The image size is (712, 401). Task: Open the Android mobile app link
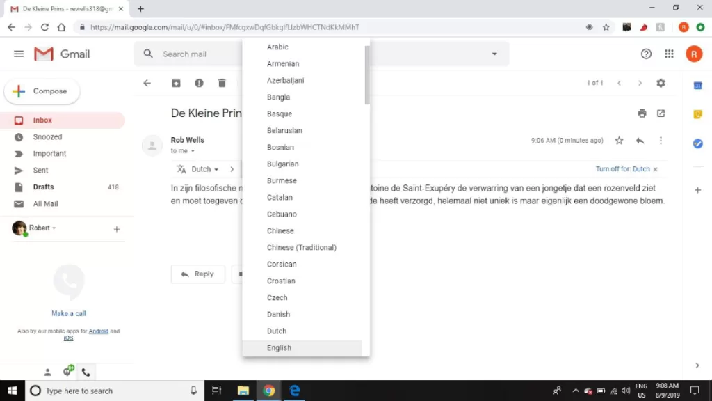click(x=98, y=331)
